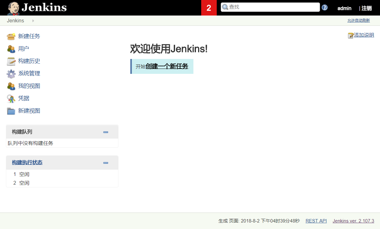This screenshot has height=229, width=380.
Task: Select executor 1 空闲 row
Action: pyautogui.click(x=62, y=174)
